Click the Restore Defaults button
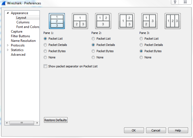193x138 pixels. click(56, 120)
